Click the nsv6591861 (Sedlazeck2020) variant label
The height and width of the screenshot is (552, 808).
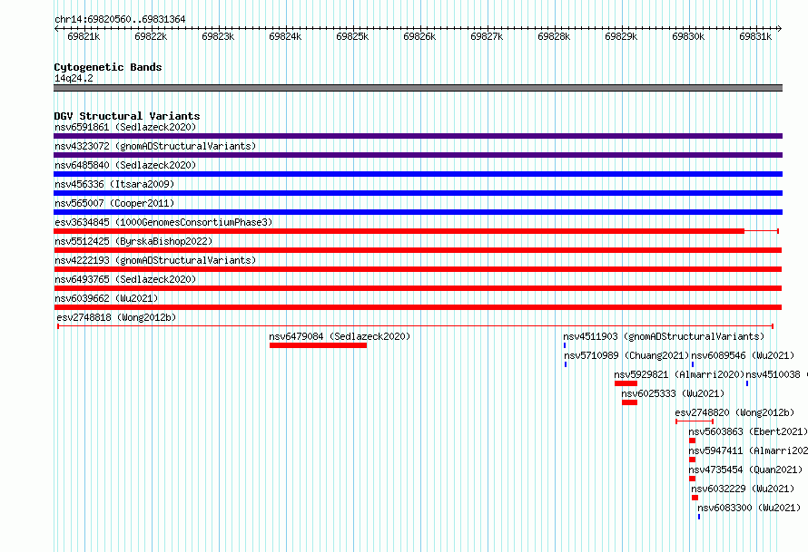click(125, 127)
